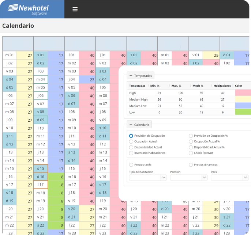Select the 'd 09' highlighted day cell
The width and height of the screenshot is (251, 235).
41,120
